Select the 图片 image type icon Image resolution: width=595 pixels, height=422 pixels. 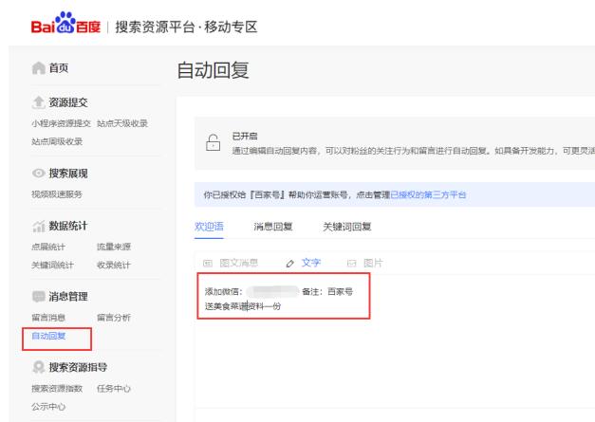(x=350, y=262)
